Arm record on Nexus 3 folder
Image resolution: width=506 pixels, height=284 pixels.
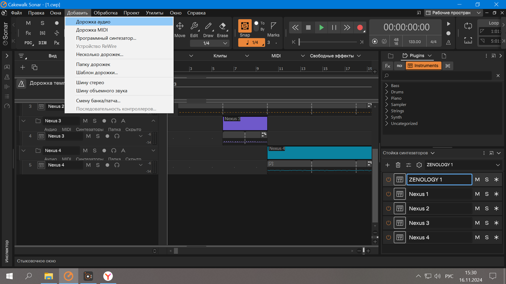click(104, 121)
